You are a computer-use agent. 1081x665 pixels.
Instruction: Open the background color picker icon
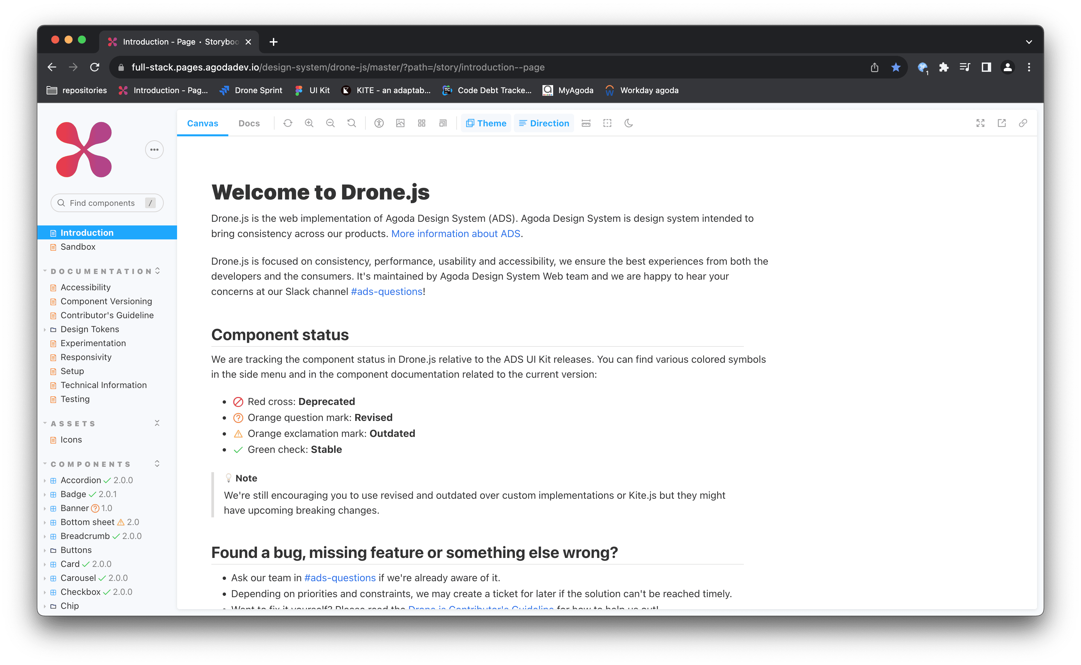click(400, 123)
